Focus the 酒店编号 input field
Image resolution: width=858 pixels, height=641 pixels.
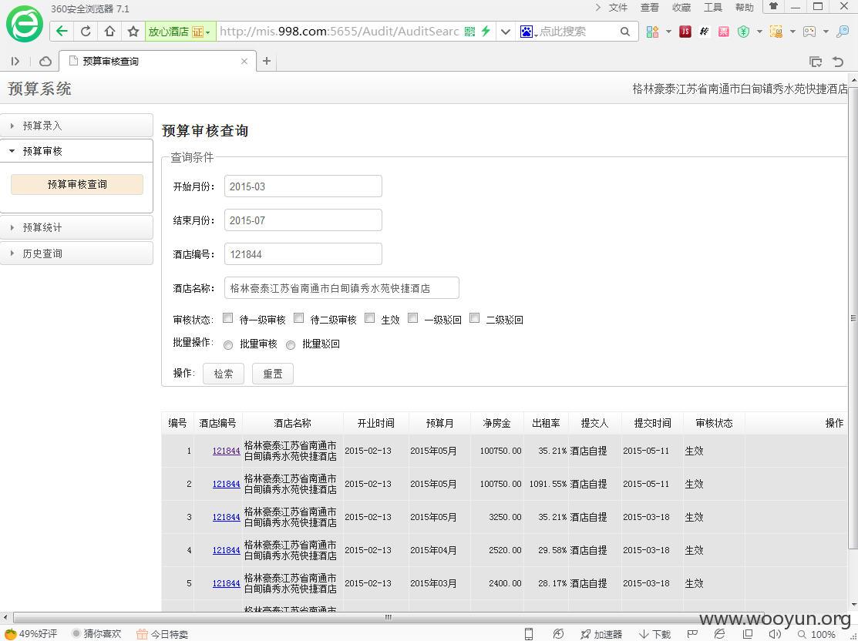click(x=303, y=253)
